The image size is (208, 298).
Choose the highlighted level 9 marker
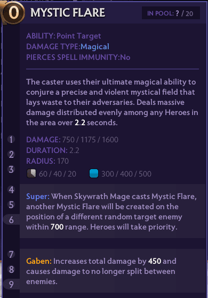pos(11,284)
